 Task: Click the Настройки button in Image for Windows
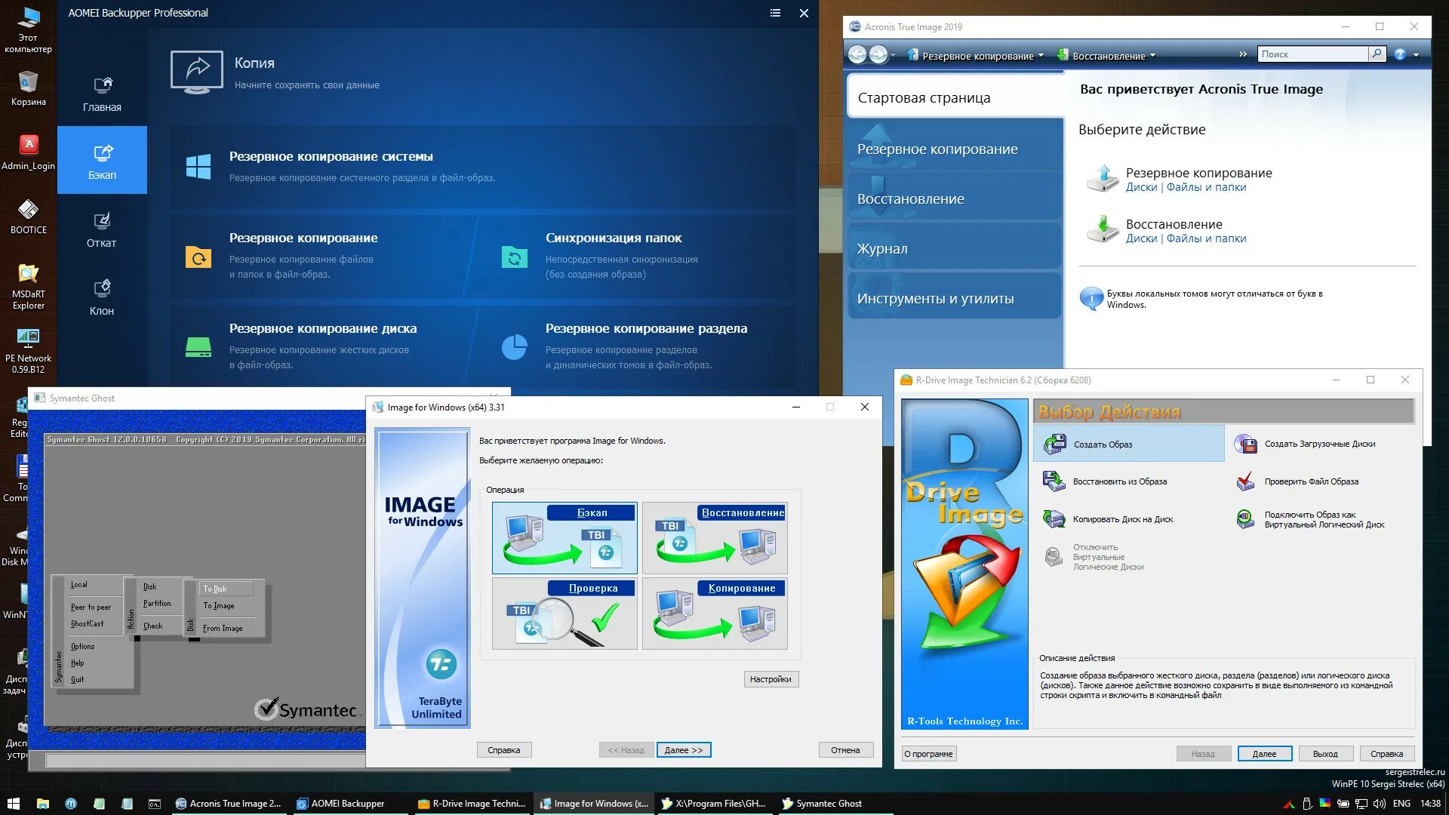tap(771, 679)
